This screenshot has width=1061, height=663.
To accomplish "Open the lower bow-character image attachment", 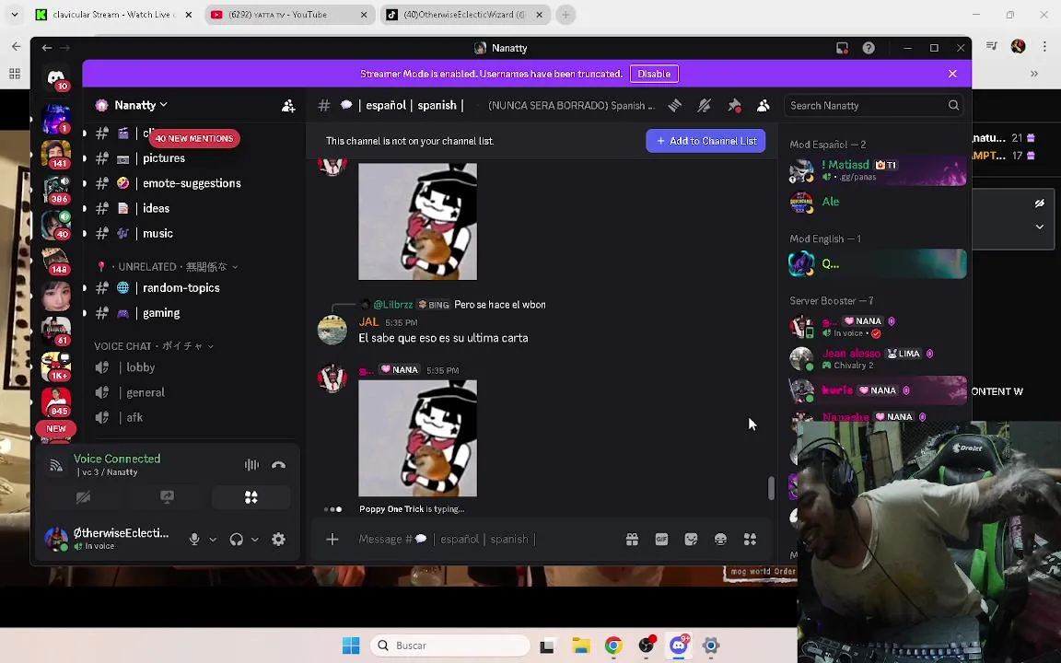I will tap(417, 438).
